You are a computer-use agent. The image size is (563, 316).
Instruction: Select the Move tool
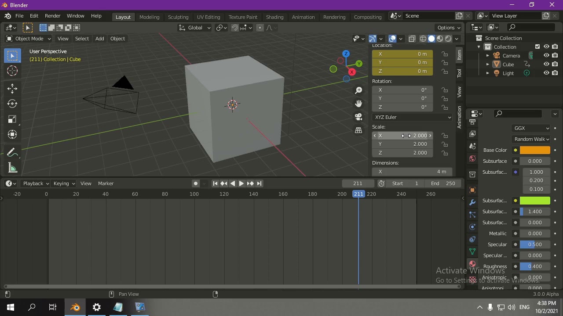pyautogui.click(x=12, y=88)
